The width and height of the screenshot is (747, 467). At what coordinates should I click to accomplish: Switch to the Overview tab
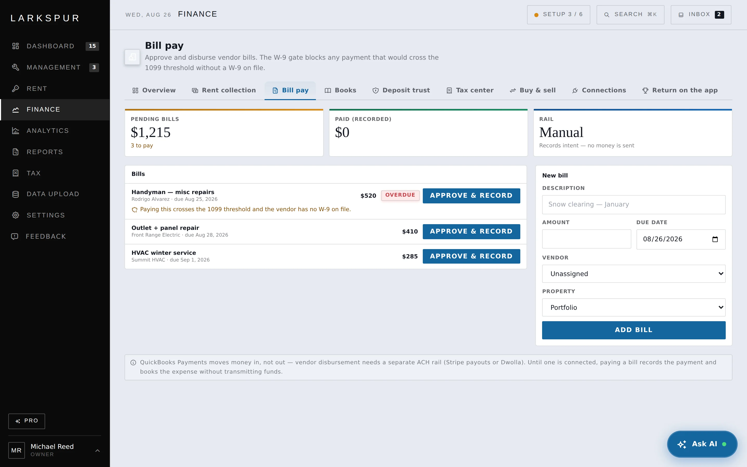pos(154,91)
